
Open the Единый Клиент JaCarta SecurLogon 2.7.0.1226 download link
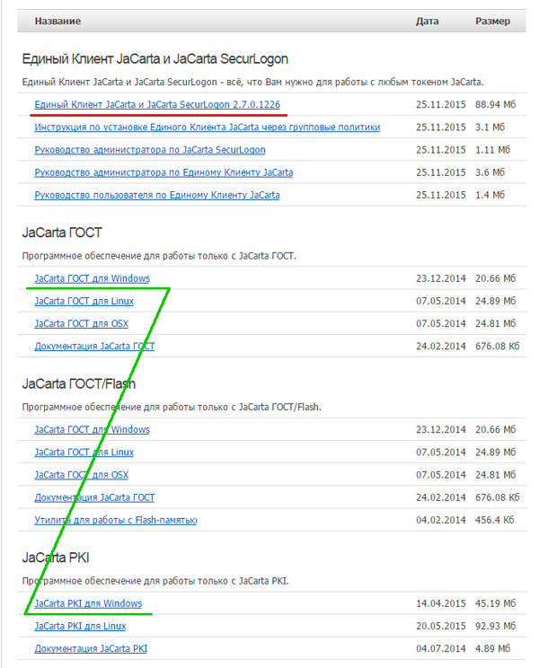click(157, 104)
